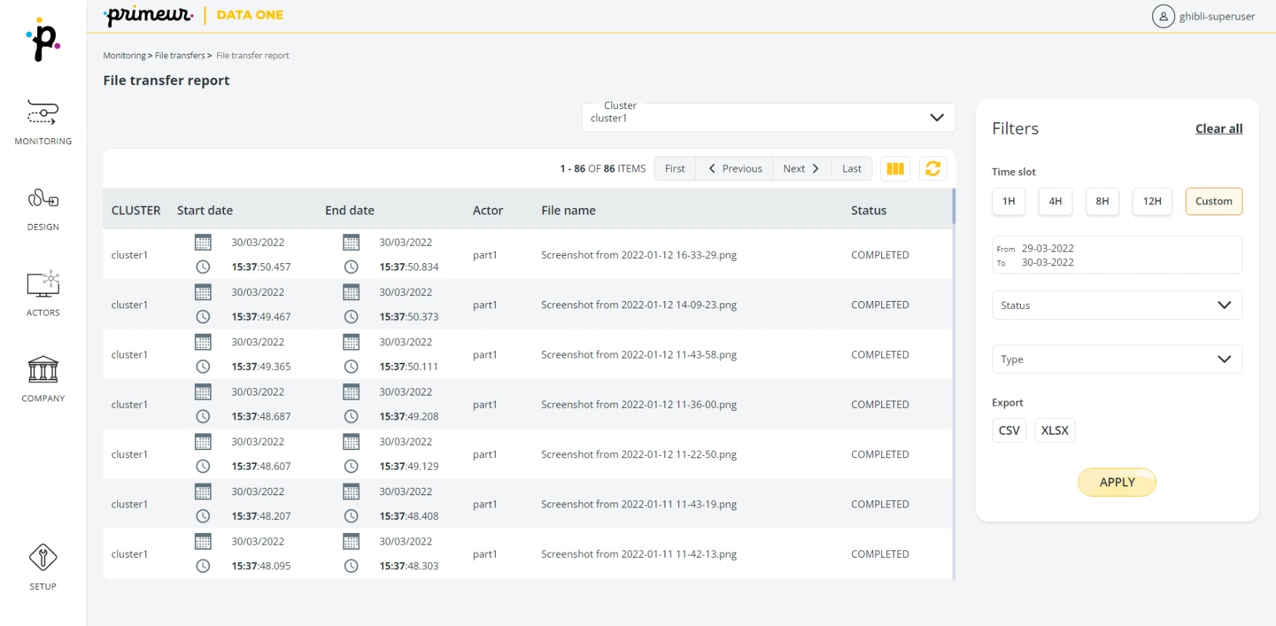Go to the Last page

pos(851,169)
